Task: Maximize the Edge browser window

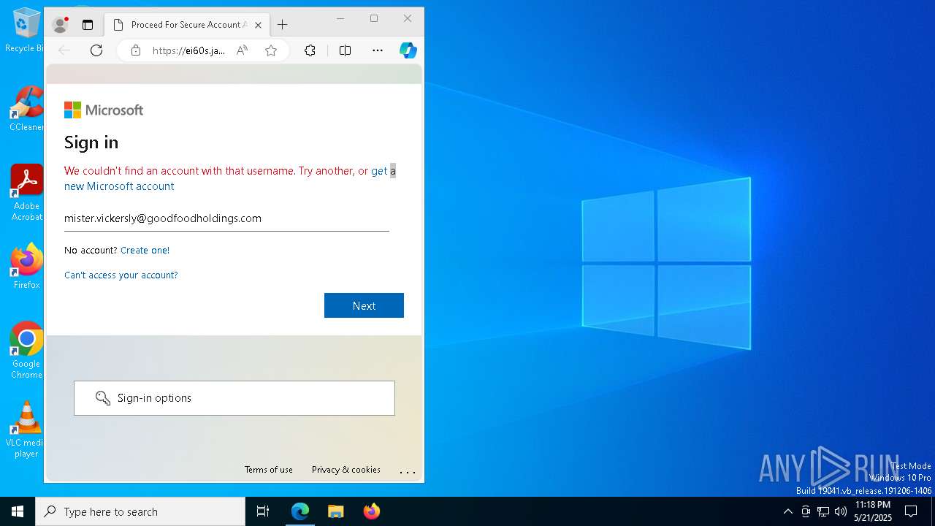Action: coord(374,18)
